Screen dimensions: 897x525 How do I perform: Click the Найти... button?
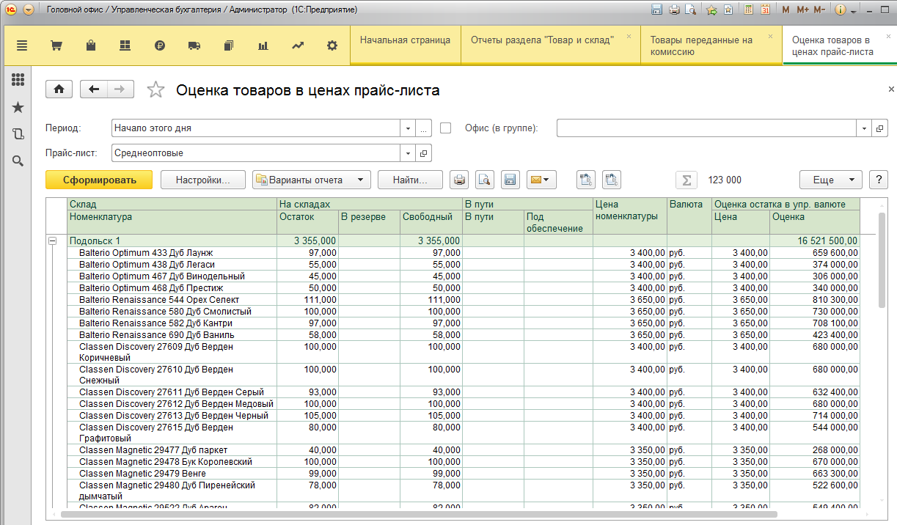[x=411, y=180]
